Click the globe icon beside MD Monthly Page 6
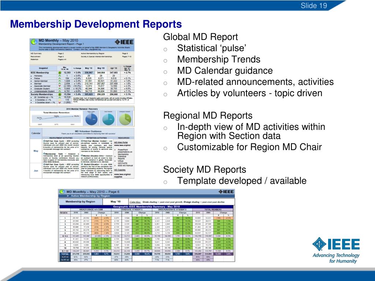 62,192
